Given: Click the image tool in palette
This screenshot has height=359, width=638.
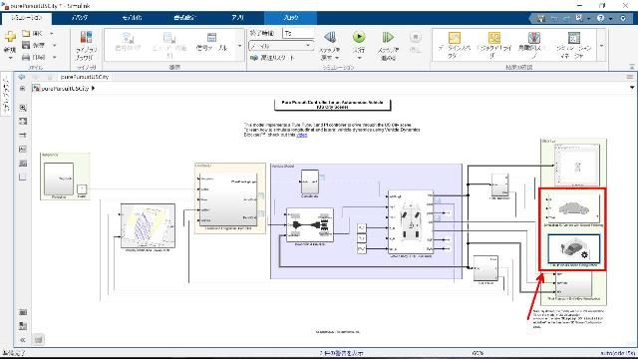Looking at the screenshot, I should [x=23, y=164].
